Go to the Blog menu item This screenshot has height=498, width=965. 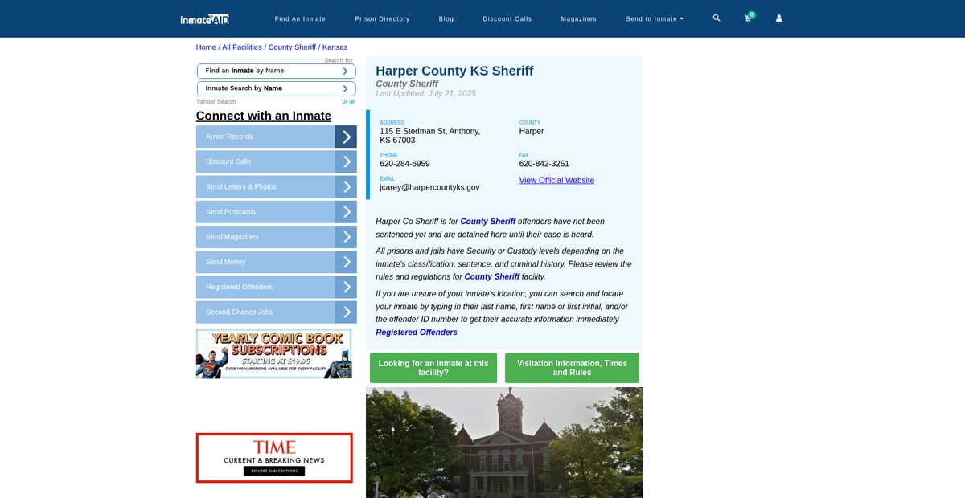pos(446,18)
